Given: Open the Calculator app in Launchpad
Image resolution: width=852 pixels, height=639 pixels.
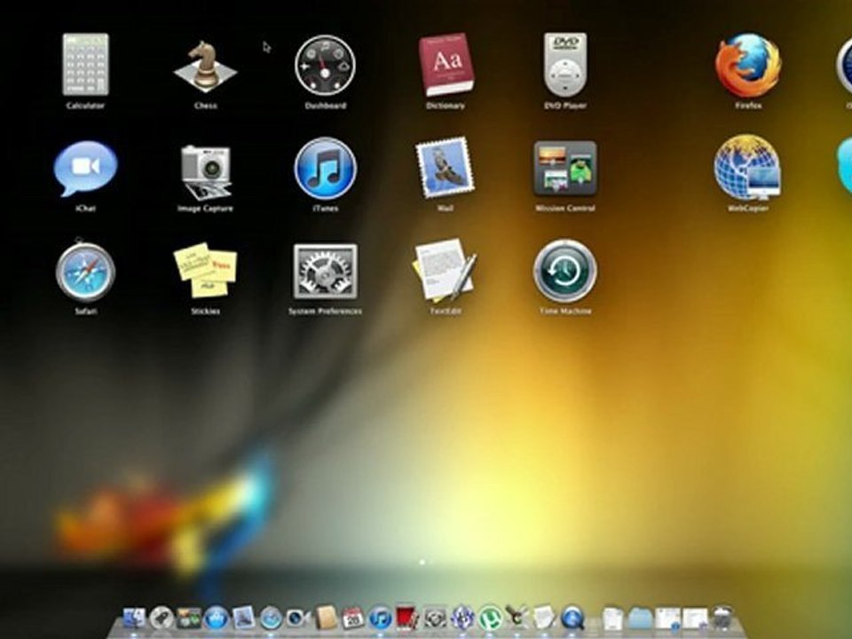Looking at the screenshot, I should click(x=85, y=65).
